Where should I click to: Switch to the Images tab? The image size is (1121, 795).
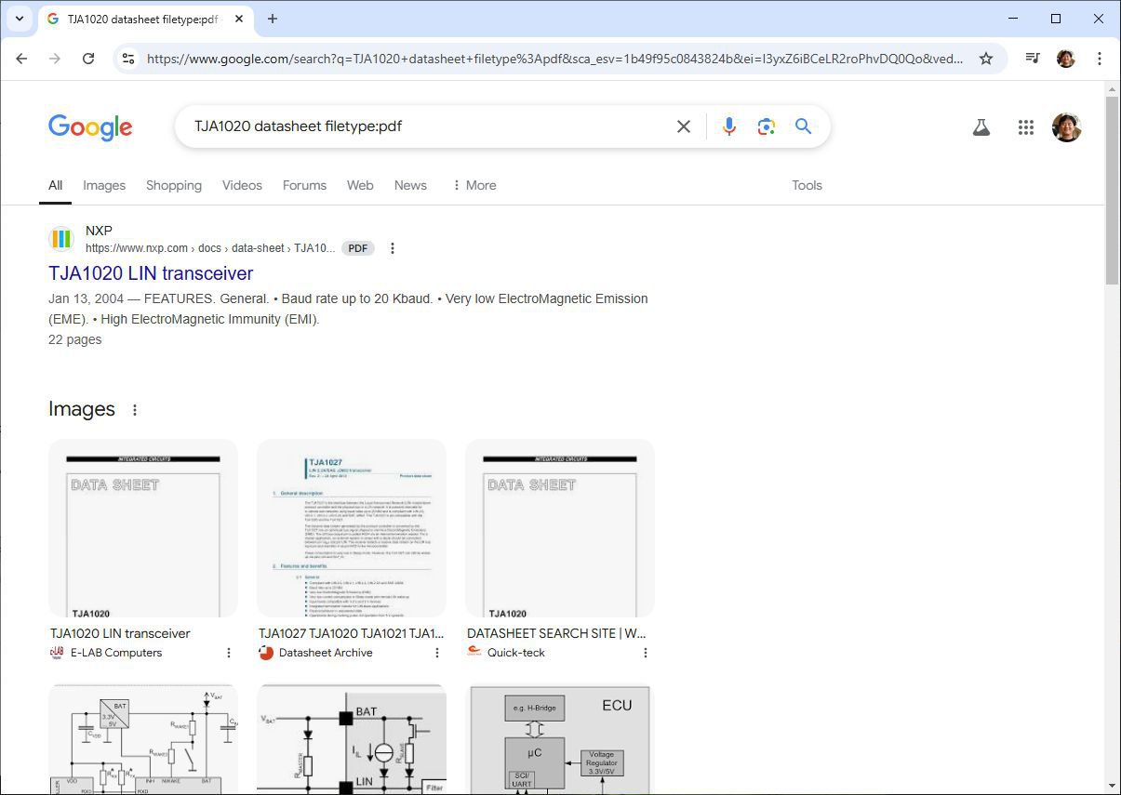(x=104, y=185)
